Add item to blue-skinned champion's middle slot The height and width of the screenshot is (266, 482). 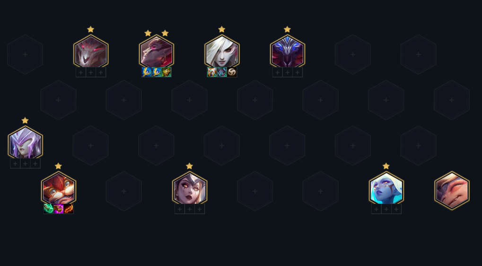tap(386, 209)
